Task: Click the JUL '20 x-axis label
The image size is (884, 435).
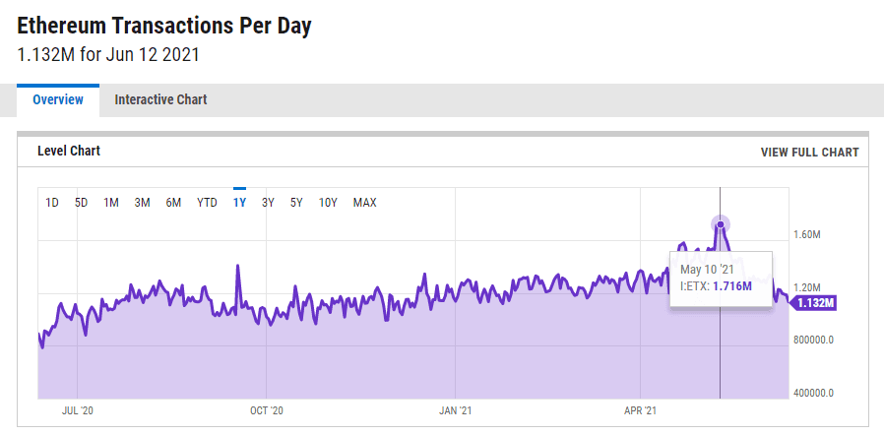Action: click(77, 411)
